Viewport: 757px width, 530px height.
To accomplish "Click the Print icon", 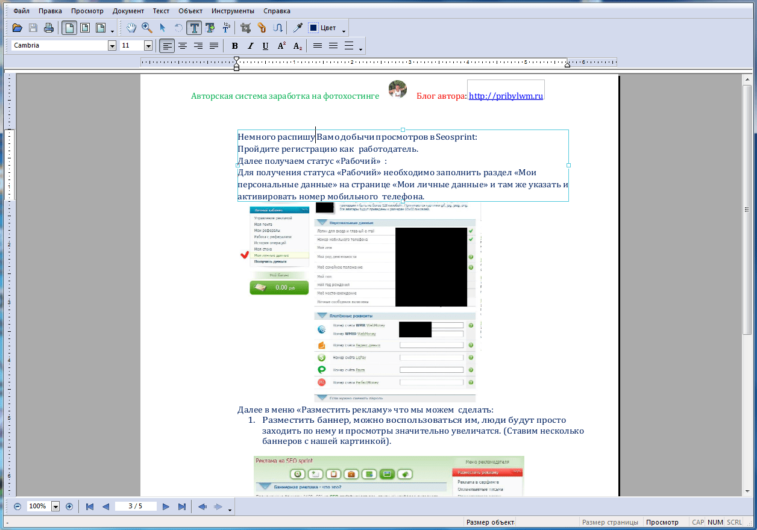I will pyautogui.click(x=49, y=28).
